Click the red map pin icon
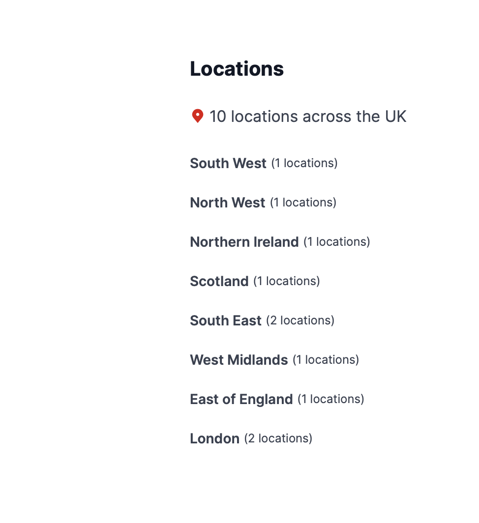The image size is (479, 523). pos(197,116)
